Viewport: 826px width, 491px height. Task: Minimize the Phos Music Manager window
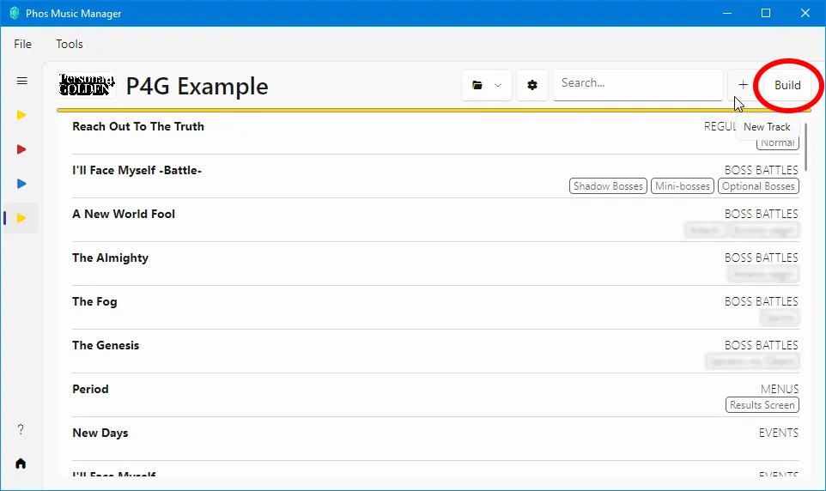coord(727,13)
